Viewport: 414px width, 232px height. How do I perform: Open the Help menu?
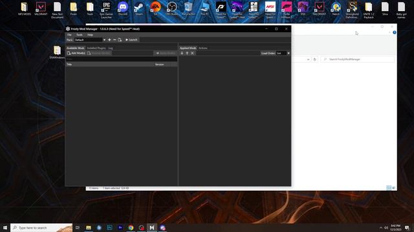click(x=90, y=35)
